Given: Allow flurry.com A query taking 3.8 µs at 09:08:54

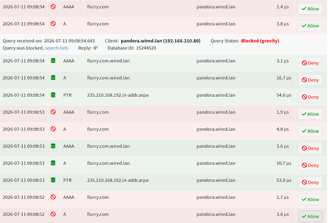Looking at the screenshot, I should [310, 26].
